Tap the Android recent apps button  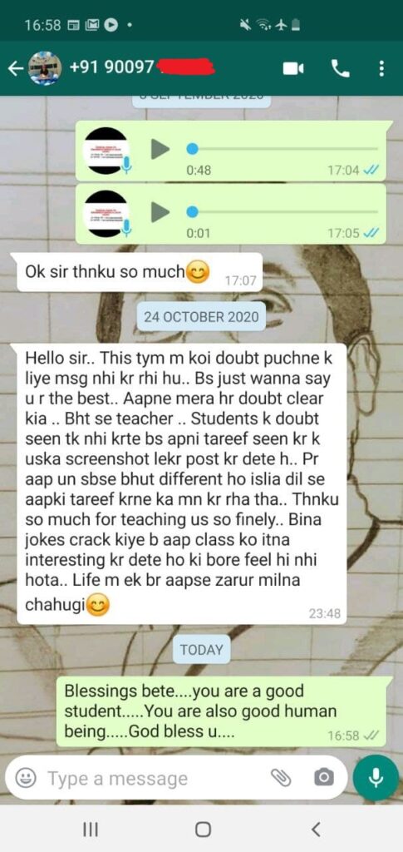coord(90,829)
